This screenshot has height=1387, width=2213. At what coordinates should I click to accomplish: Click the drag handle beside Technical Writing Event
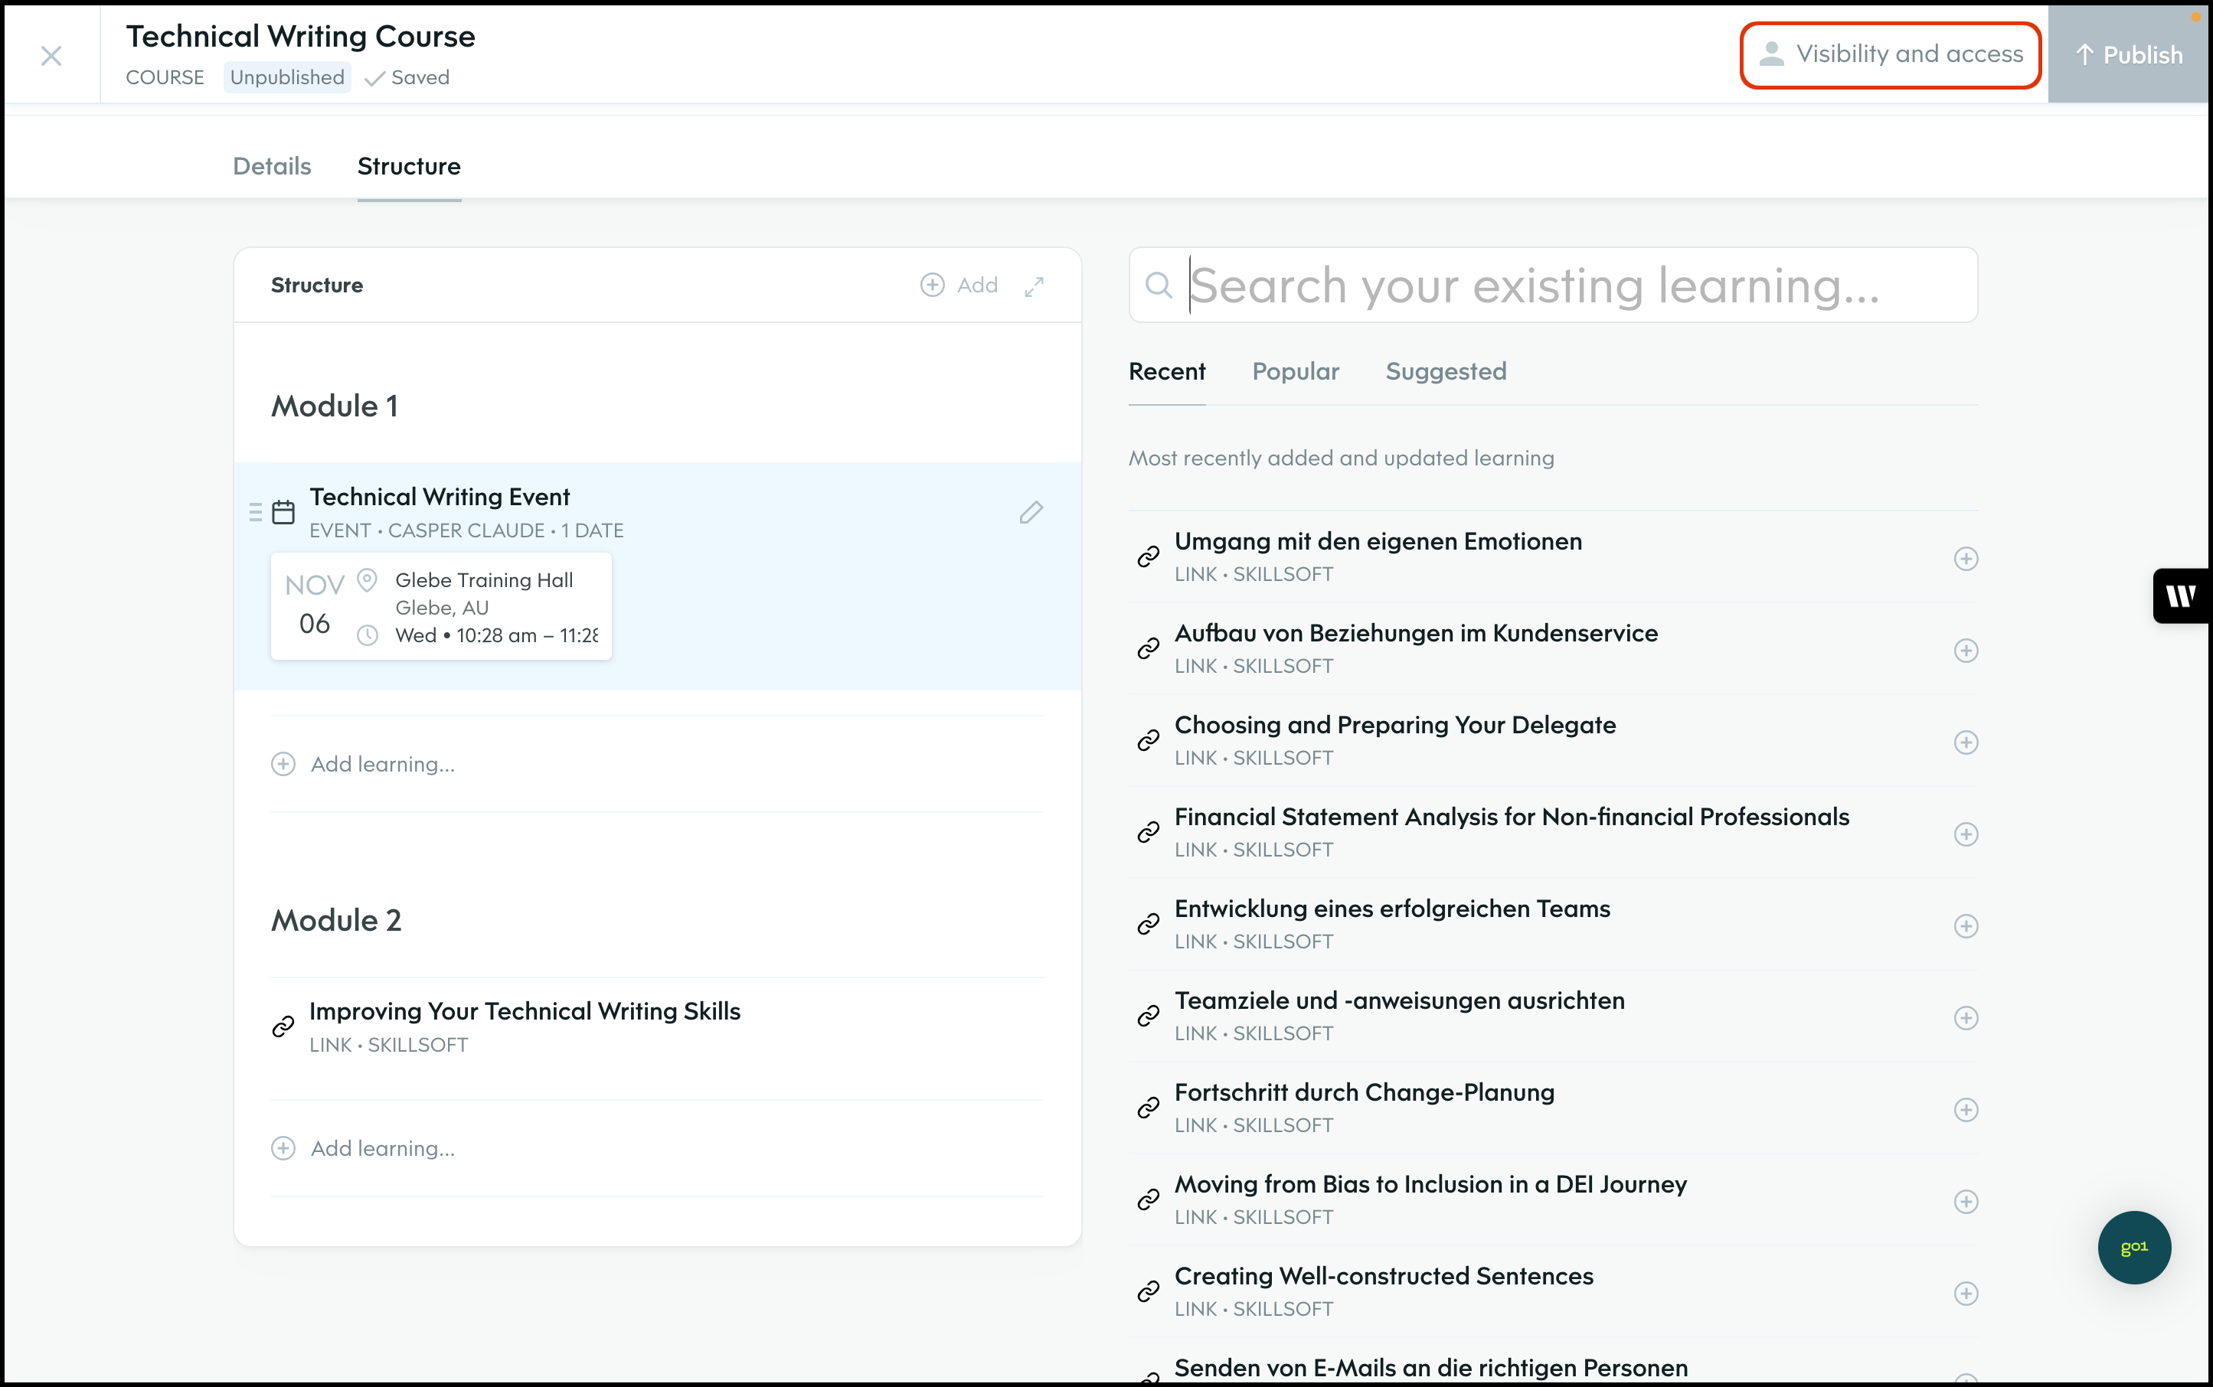(256, 512)
